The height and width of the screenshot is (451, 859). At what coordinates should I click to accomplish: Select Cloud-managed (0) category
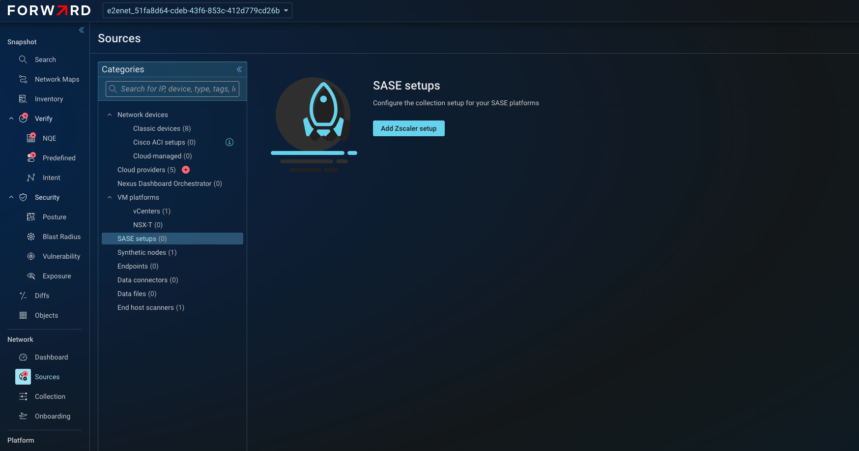pos(162,156)
